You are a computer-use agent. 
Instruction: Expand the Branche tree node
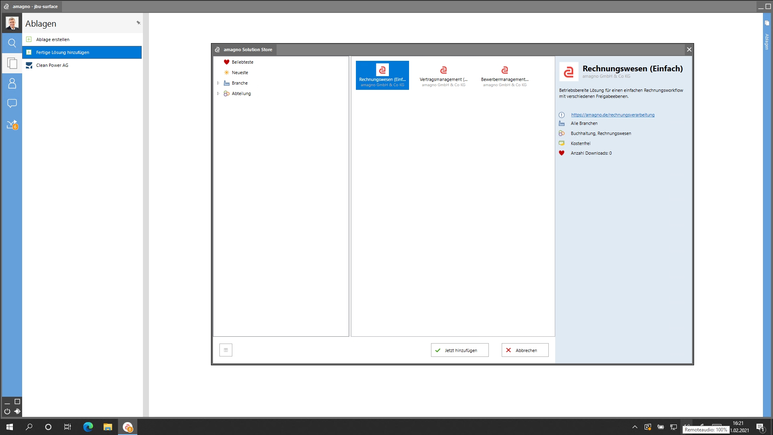[218, 83]
